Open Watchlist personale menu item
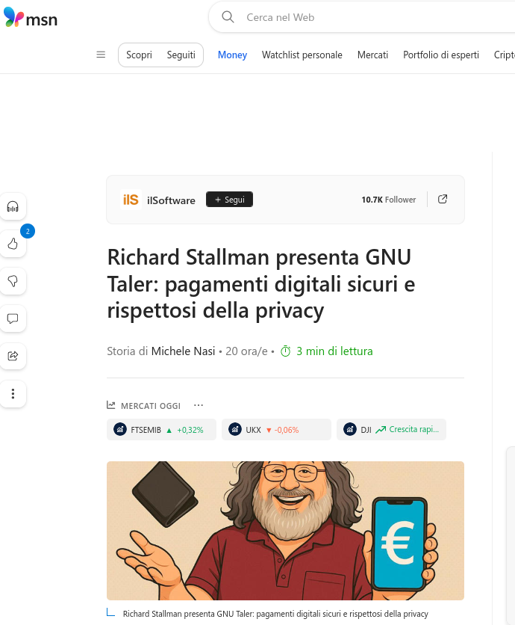This screenshot has height=625, width=515. (302, 55)
